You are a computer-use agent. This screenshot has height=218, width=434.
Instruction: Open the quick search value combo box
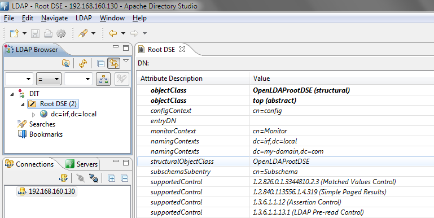[78, 79]
